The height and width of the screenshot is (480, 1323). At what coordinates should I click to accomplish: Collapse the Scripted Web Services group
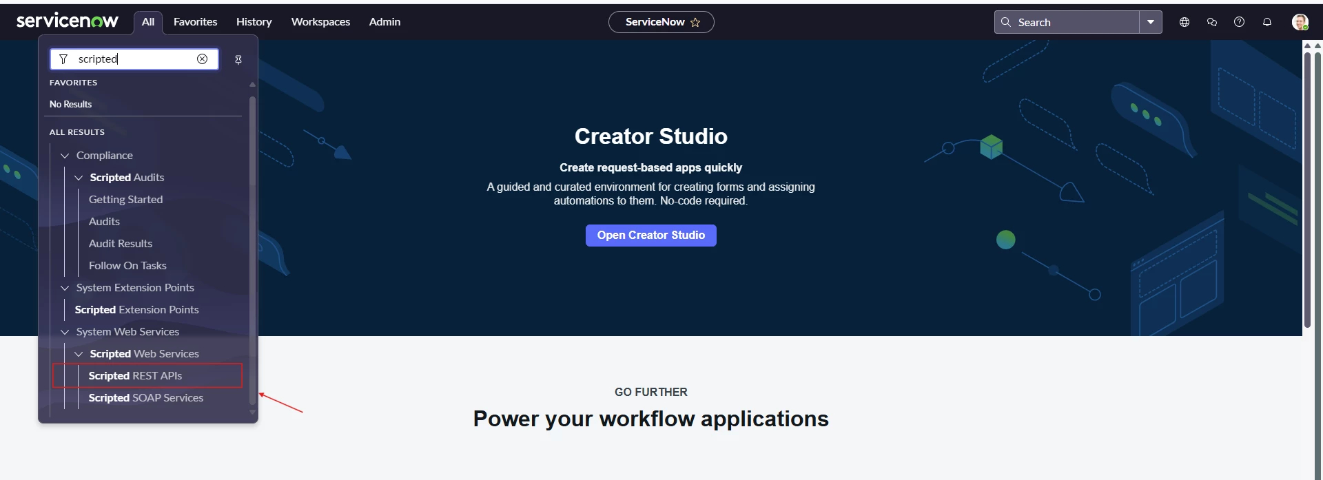(79, 354)
